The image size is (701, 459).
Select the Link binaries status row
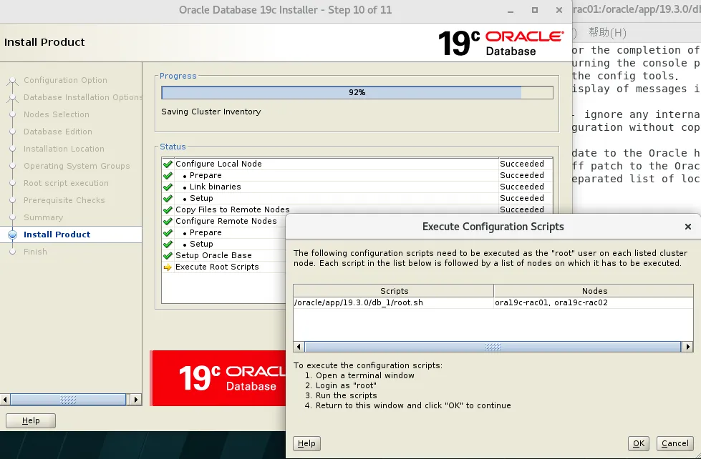[x=357, y=187]
